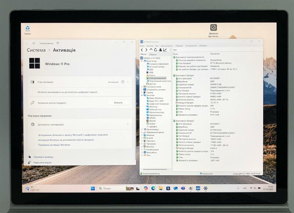
Task: Click the Змінити product key button
Action: [118, 102]
